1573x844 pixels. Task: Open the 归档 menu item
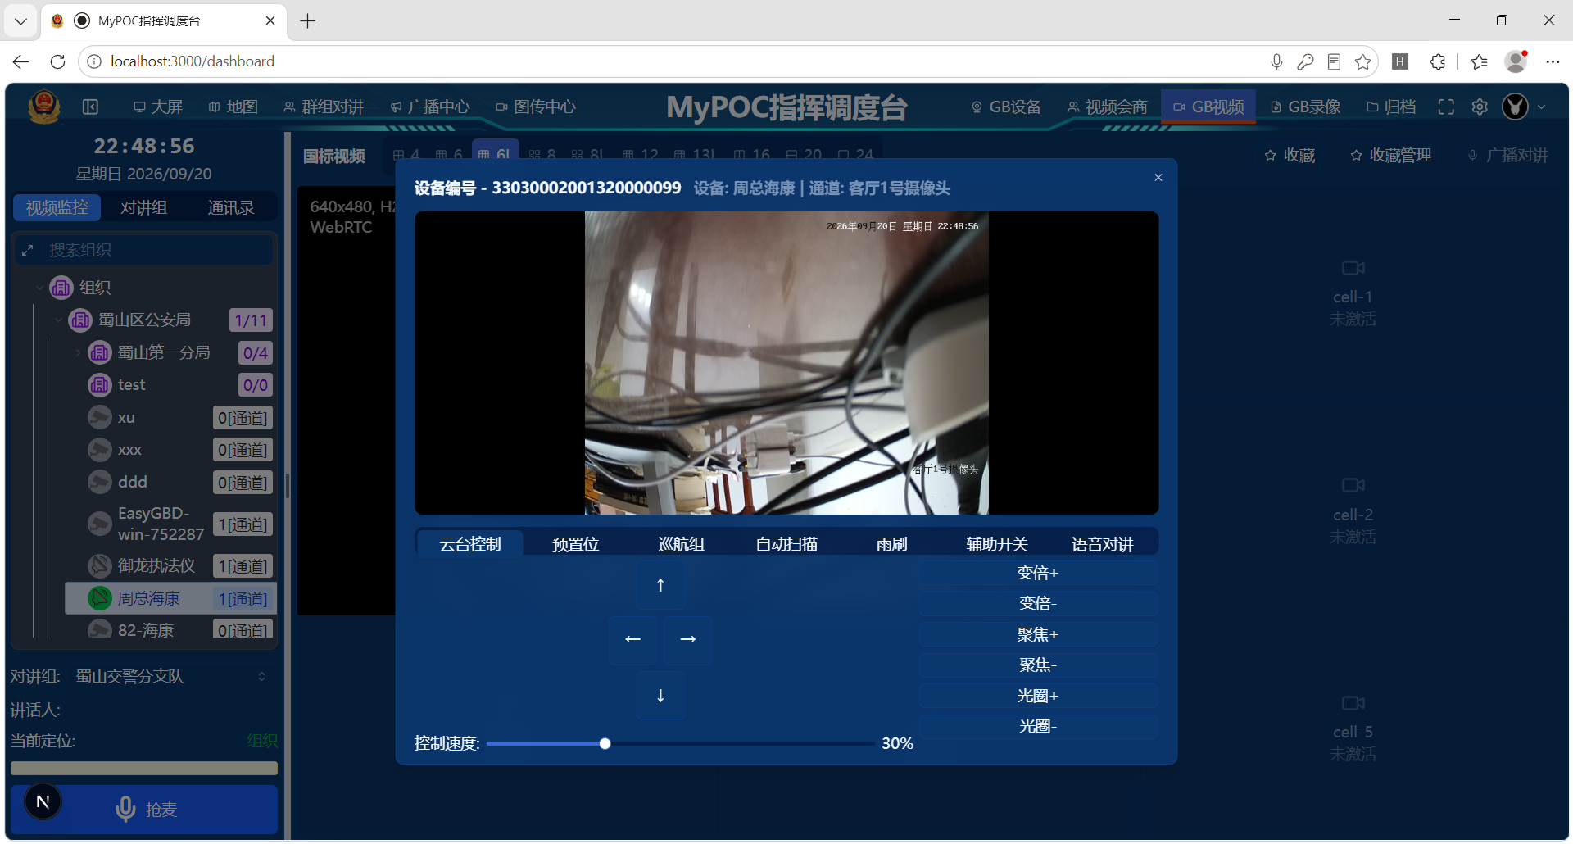(x=1391, y=107)
